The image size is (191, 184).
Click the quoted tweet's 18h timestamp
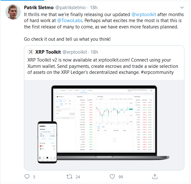(x=94, y=52)
